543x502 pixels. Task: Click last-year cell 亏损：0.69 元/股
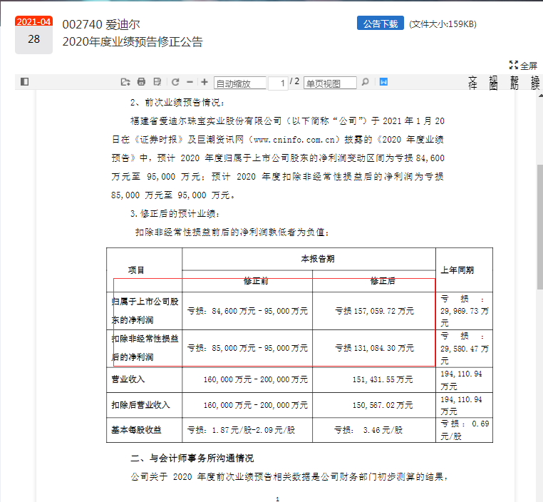click(x=464, y=430)
